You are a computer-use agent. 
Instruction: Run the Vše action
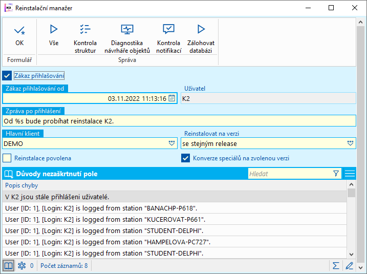(54, 30)
